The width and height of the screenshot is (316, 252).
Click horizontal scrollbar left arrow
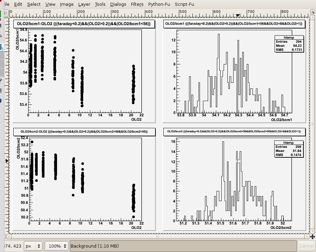[x=9, y=236]
